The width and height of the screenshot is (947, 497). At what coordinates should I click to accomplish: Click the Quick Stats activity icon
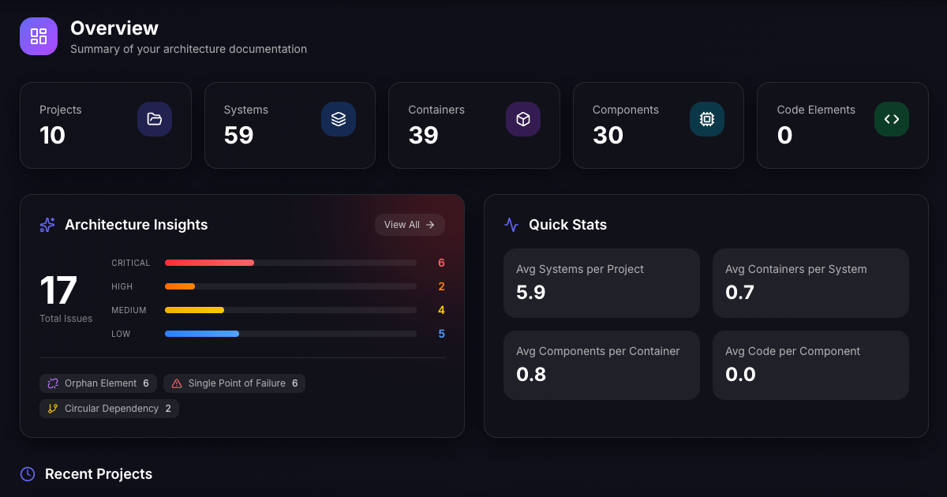coord(511,225)
